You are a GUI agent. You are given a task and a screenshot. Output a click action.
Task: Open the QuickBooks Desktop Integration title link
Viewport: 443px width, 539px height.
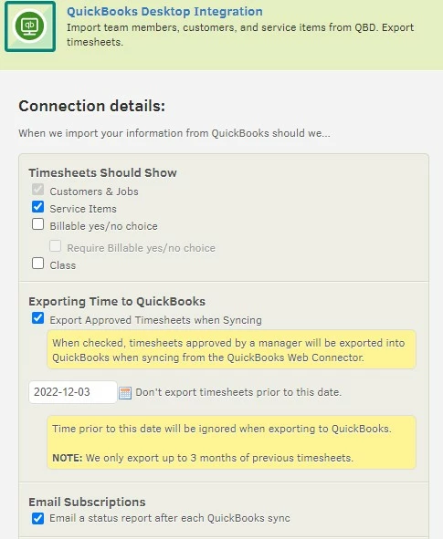coord(164,11)
